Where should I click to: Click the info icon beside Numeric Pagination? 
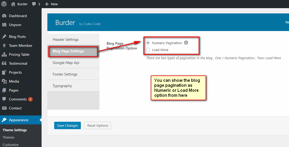186,43
